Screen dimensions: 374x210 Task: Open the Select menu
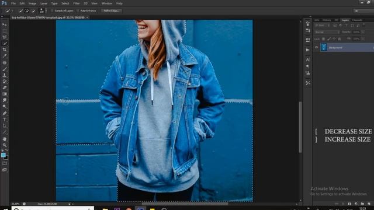tap(65, 3)
